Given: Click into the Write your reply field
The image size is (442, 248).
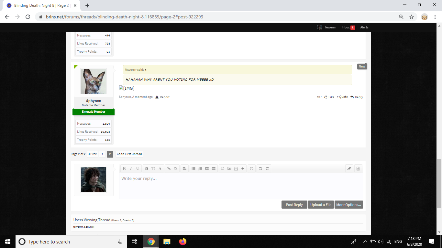Looking at the screenshot, I should pos(241,186).
